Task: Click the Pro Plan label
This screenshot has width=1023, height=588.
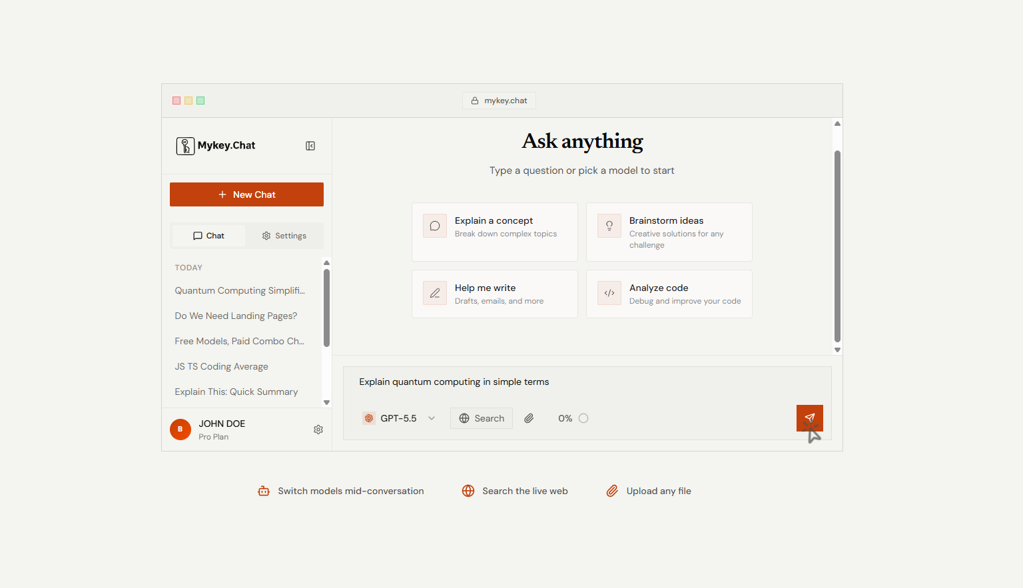Action: pos(213,437)
